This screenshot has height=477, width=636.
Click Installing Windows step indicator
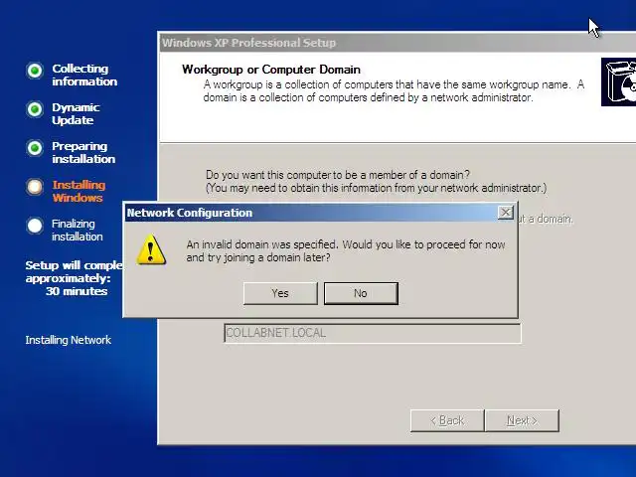point(35,187)
